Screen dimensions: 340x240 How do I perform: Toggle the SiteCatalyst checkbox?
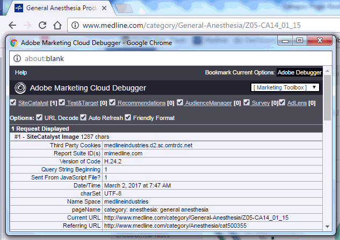[x=13, y=102]
